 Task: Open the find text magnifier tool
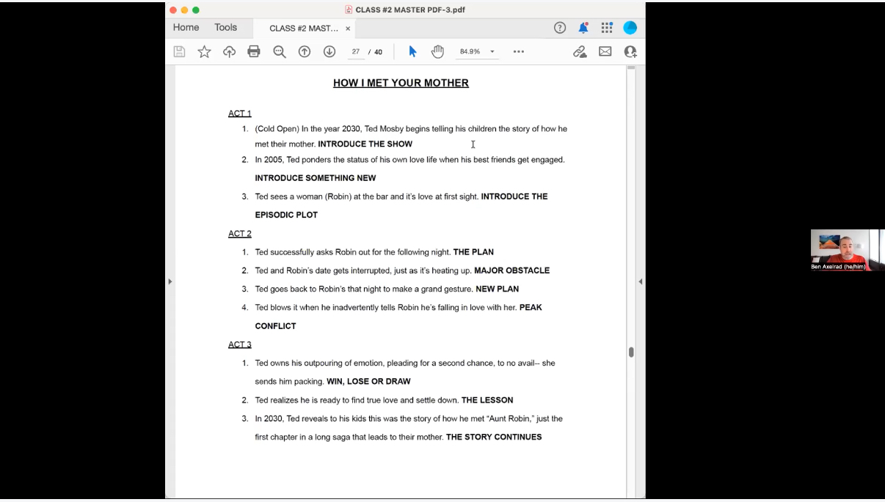(280, 51)
